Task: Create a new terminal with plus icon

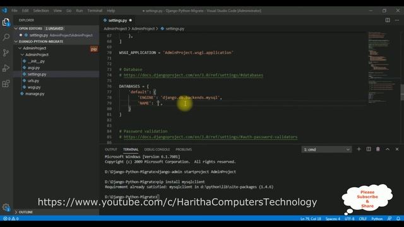Action: [359, 149]
